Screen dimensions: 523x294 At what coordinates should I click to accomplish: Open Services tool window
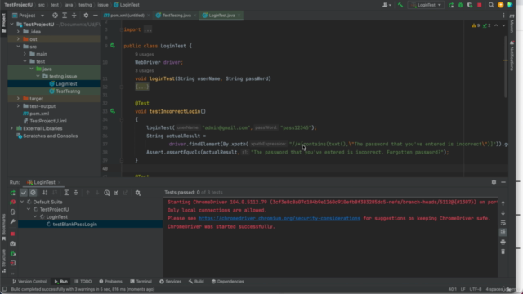(x=171, y=281)
